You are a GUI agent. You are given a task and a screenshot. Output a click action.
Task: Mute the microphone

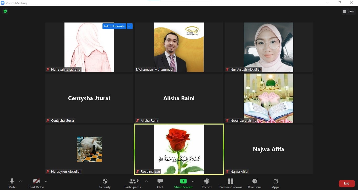click(12, 183)
